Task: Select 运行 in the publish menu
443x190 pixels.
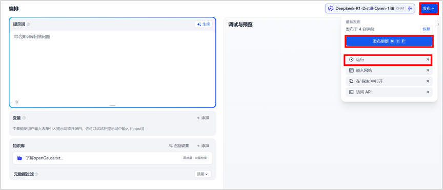Action: coord(389,60)
